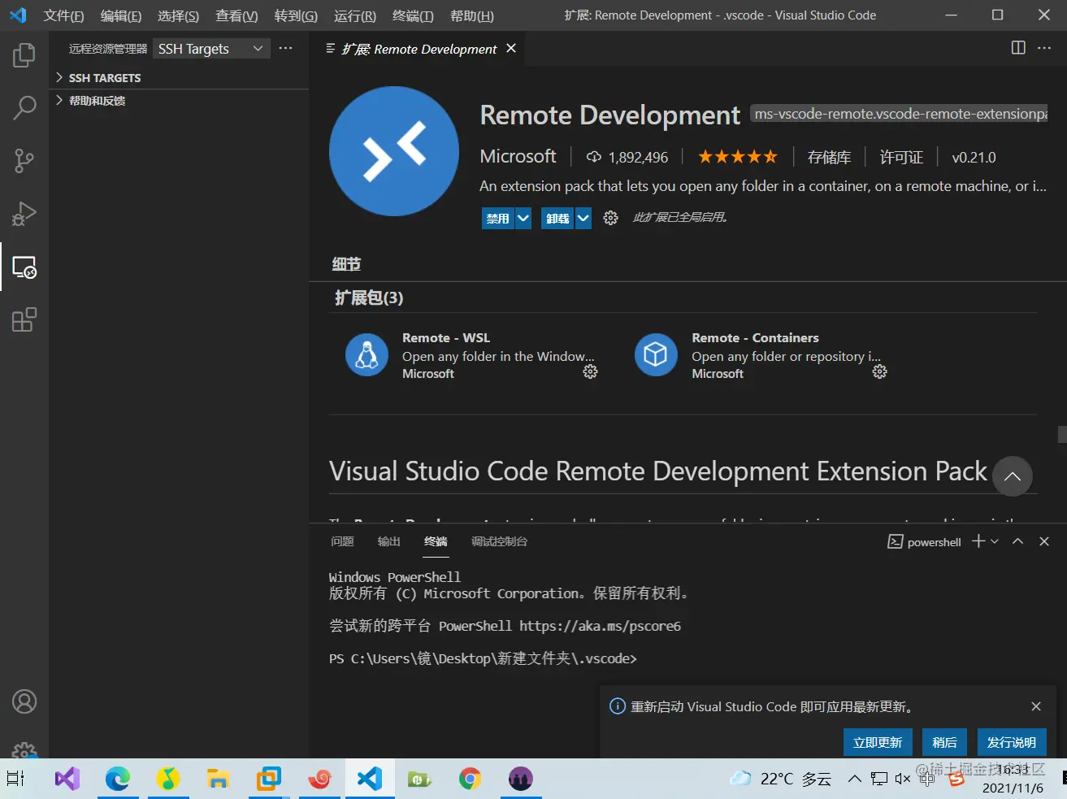Open the SSH Targets dropdown

[x=211, y=49]
